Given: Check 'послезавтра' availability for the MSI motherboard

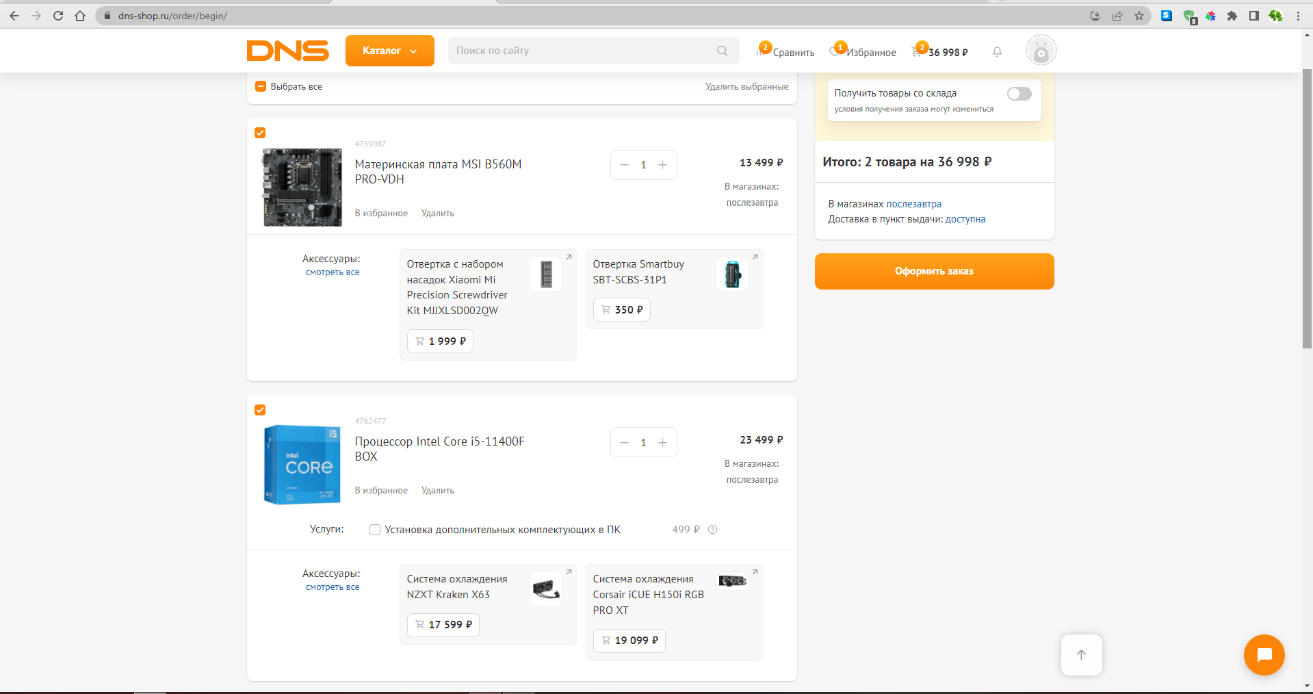Looking at the screenshot, I should 752,203.
